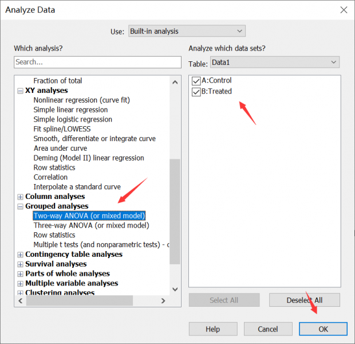Click the Deselect All button
355x344 pixels.
tap(305, 300)
